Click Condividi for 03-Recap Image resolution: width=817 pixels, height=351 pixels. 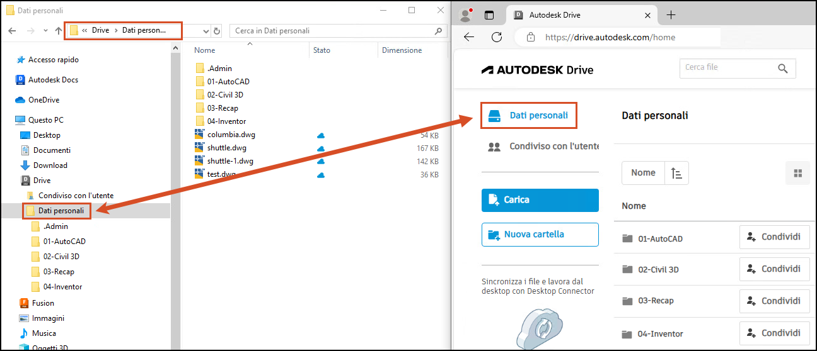coord(774,301)
